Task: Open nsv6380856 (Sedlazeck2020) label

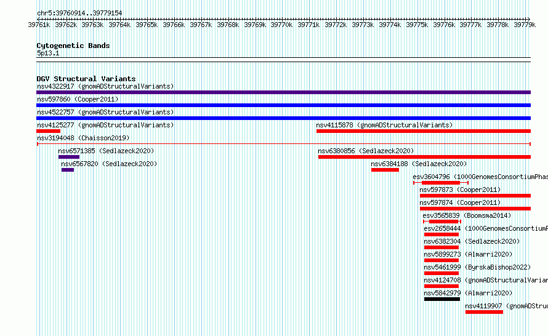Action: coord(366,151)
